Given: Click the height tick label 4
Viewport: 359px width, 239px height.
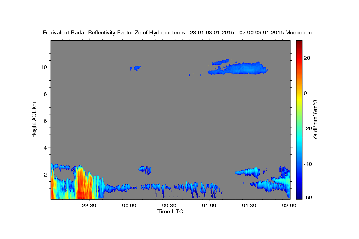Looking at the screenshot, I should 45,148.
